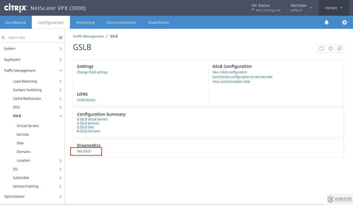Select the Location tree item
This screenshot has width=353, height=205.
(x=23, y=160)
